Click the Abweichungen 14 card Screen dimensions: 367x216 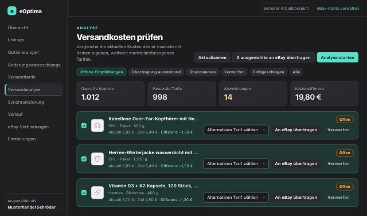[253, 93]
